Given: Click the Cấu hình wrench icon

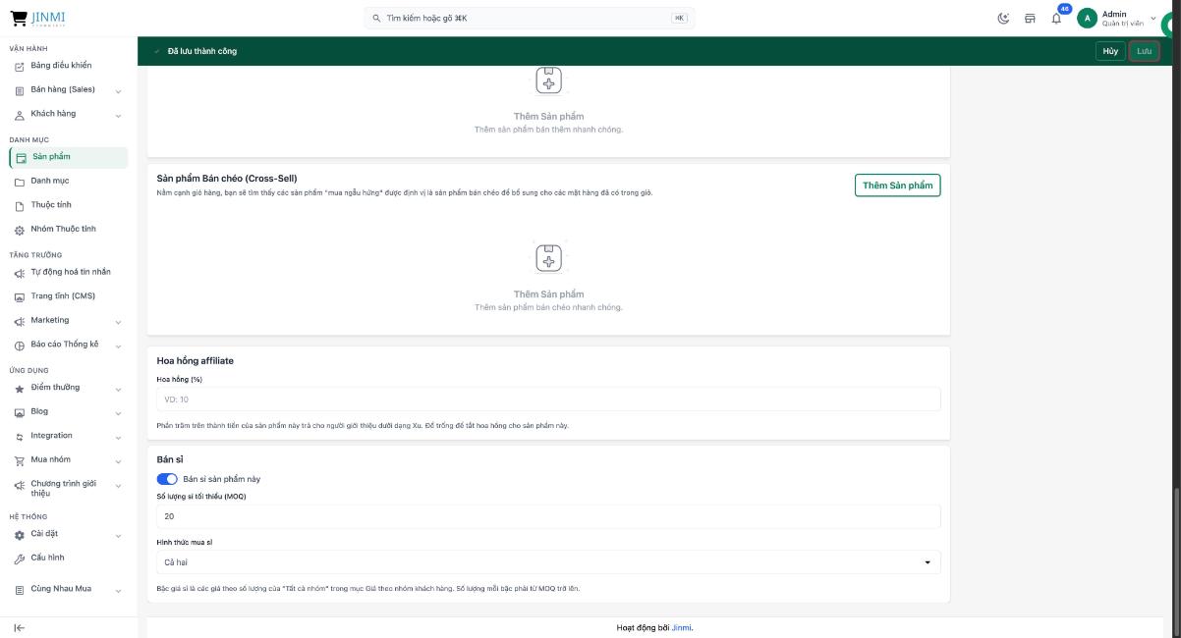Looking at the screenshot, I should click(19, 558).
